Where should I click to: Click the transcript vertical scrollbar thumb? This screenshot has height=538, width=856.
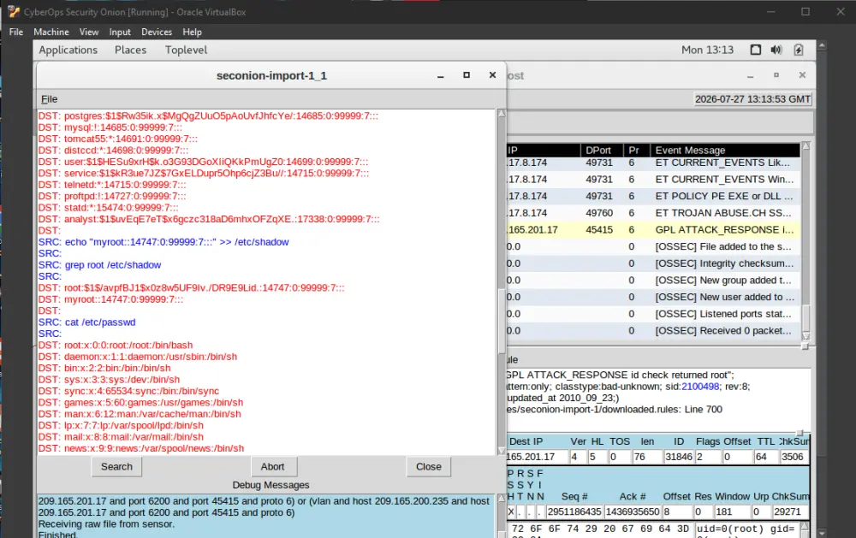(x=502, y=320)
